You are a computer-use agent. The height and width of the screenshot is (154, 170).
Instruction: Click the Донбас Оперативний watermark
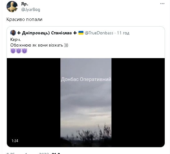point(86,79)
